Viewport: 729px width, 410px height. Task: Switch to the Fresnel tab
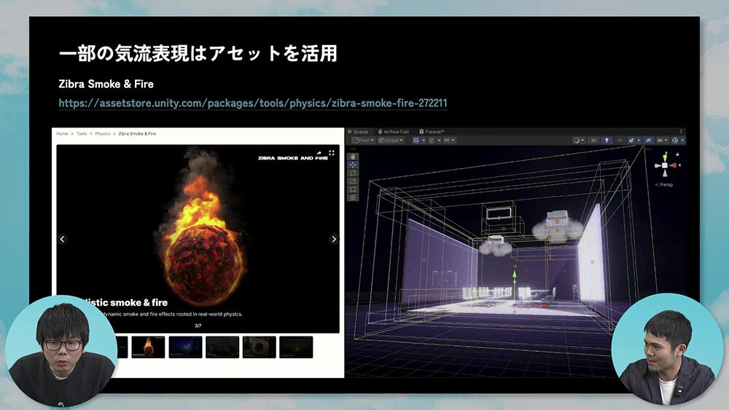point(432,132)
